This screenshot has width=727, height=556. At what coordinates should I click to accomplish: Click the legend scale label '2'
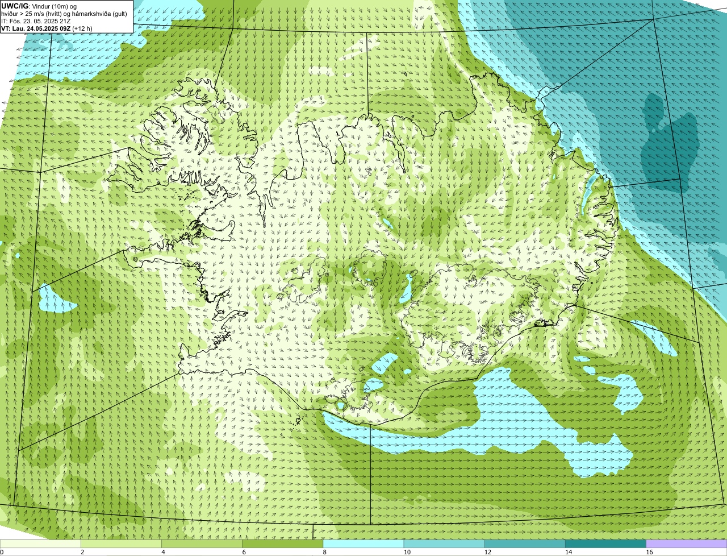pyautogui.click(x=82, y=552)
